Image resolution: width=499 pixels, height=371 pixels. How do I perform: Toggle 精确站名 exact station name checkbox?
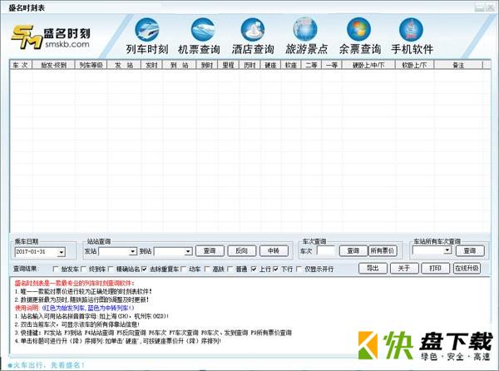[x=111, y=270]
